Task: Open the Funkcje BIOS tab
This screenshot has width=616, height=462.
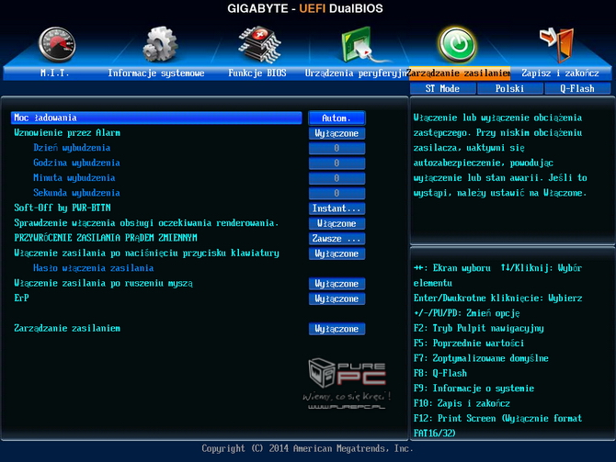Action: pos(257,73)
